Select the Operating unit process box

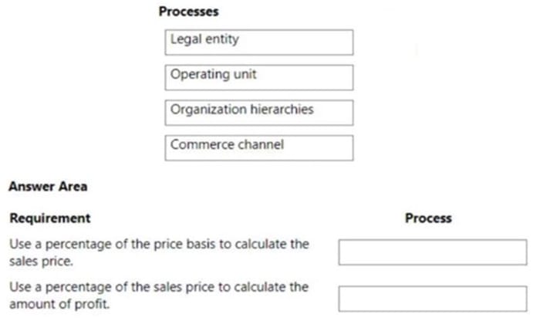tap(259, 77)
